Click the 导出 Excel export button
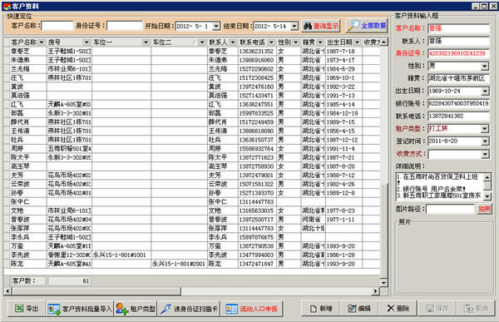 pos(27,309)
